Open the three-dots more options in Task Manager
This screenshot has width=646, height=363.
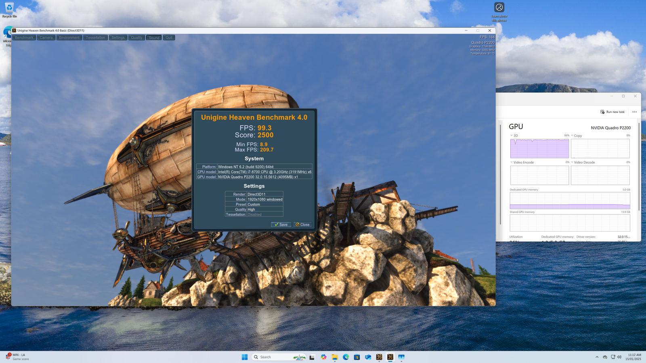click(634, 112)
